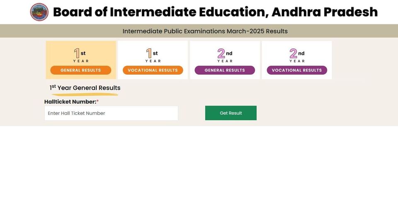Click the pink '2nd' numeral in general card
This screenshot has width=398, height=223.
pos(225,53)
